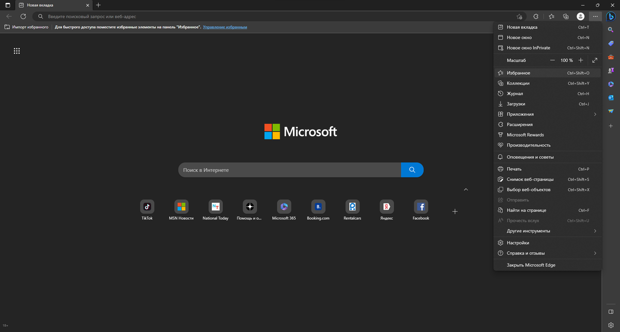Add page to favorites star in address bar
Viewport: 620px width, 332px height.
(519, 16)
